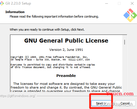Click the Next button to continue setup
Screen dimensions: 137x109
tap(101, 103)
